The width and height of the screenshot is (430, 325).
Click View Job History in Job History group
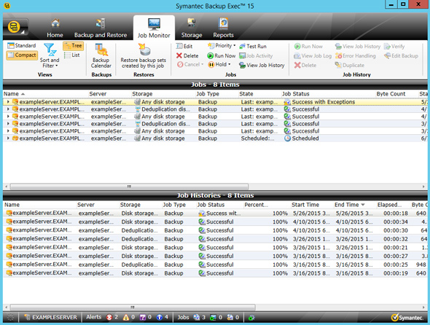[358, 47]
